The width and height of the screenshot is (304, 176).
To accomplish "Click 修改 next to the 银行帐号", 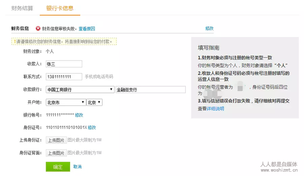I will point(79,115).
